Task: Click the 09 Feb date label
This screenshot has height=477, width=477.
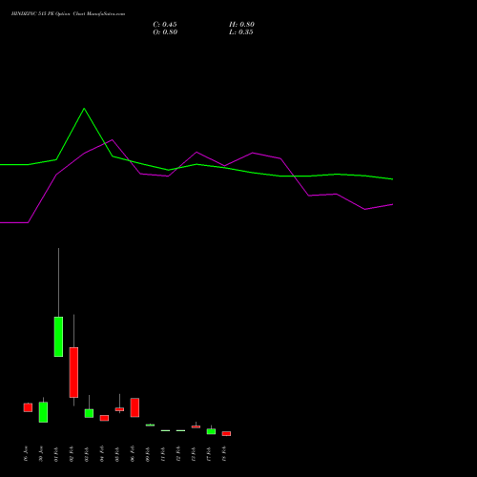Action: click(x=148, y=454)
